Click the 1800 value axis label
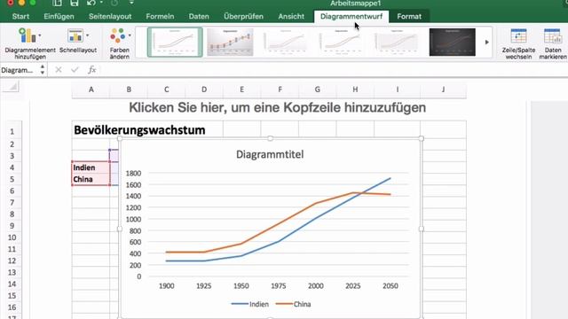 [x=133, y=174]
